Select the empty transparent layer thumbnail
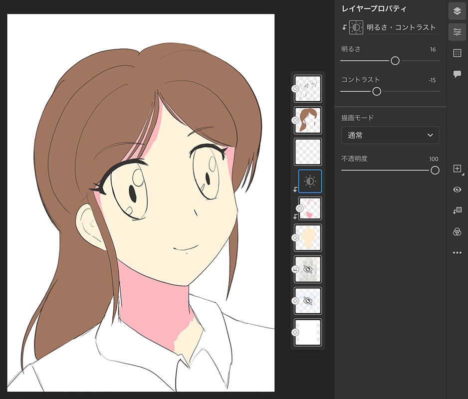The width and height of the screenshot is (468, 399). pyautogui.click(x=308, y=152)
